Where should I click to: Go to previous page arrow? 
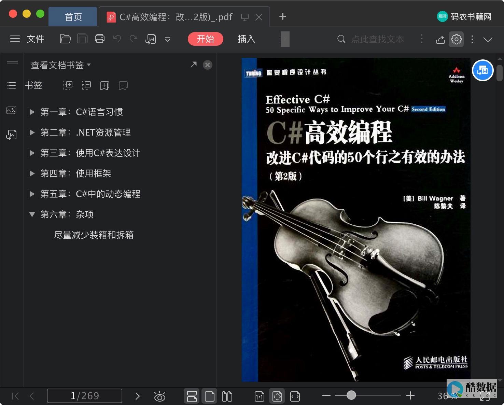[x=32, y=396]
